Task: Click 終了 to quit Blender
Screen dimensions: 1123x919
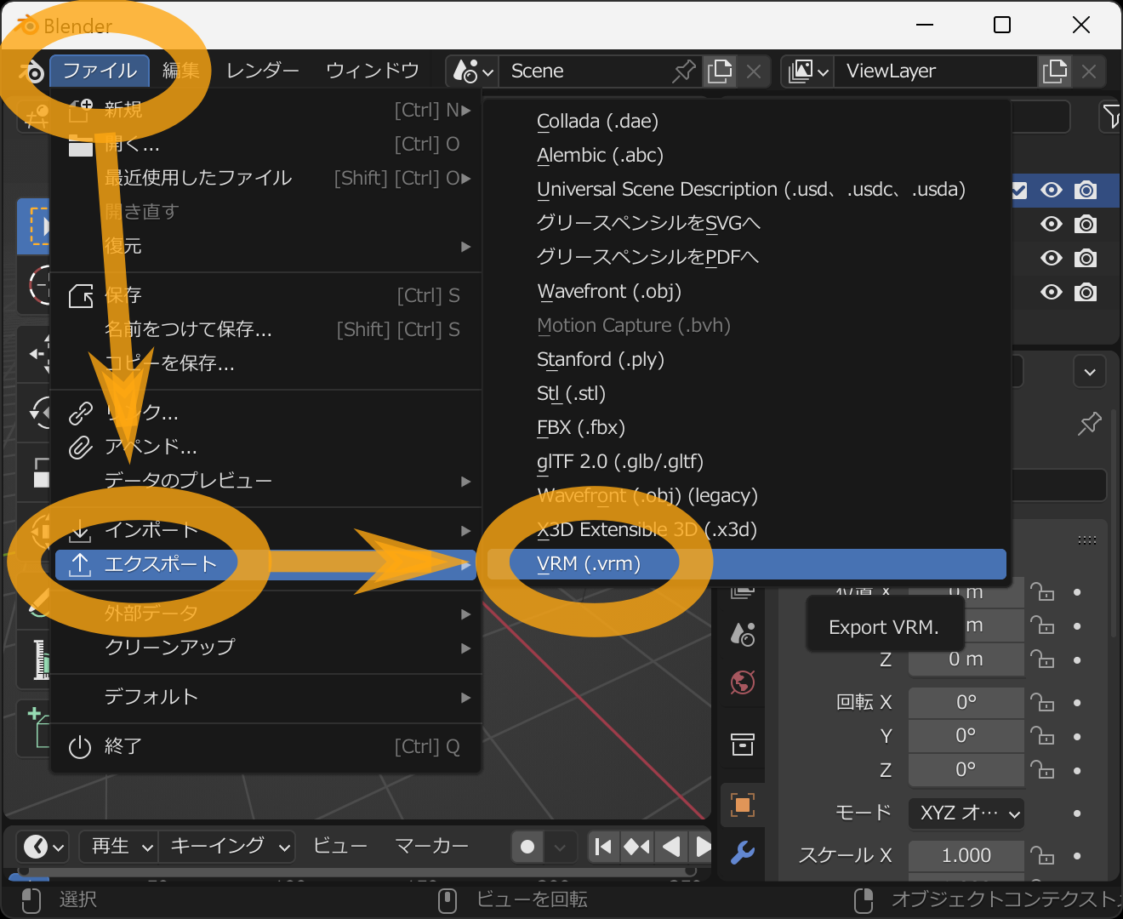Action: pos(265,746)
